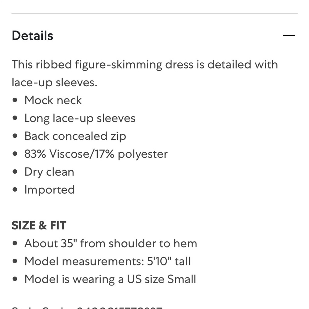Click the partially visible Style Code line
This screenshot has width=309, height=309.
pos(87,308)
